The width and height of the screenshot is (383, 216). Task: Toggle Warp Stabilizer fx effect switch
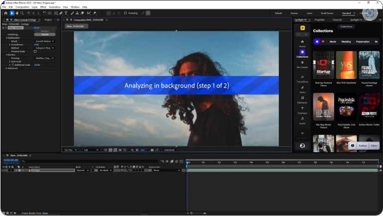[x=6, y=28]
